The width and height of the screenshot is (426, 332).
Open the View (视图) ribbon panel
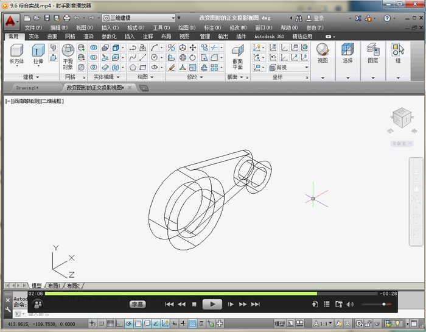[x=323, y=60]
